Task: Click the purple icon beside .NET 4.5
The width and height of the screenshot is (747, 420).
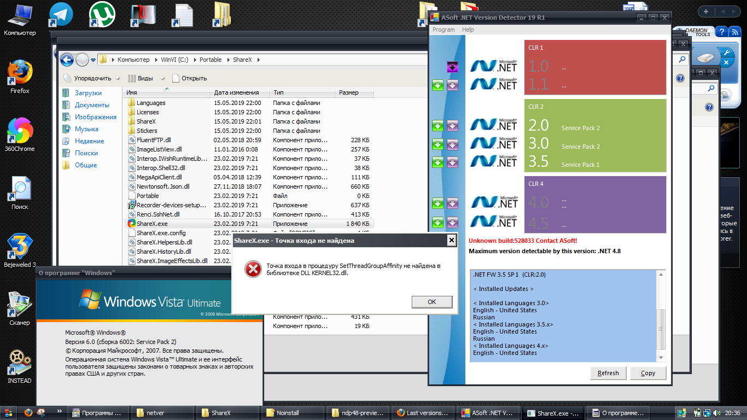Action: click(452, 222)
